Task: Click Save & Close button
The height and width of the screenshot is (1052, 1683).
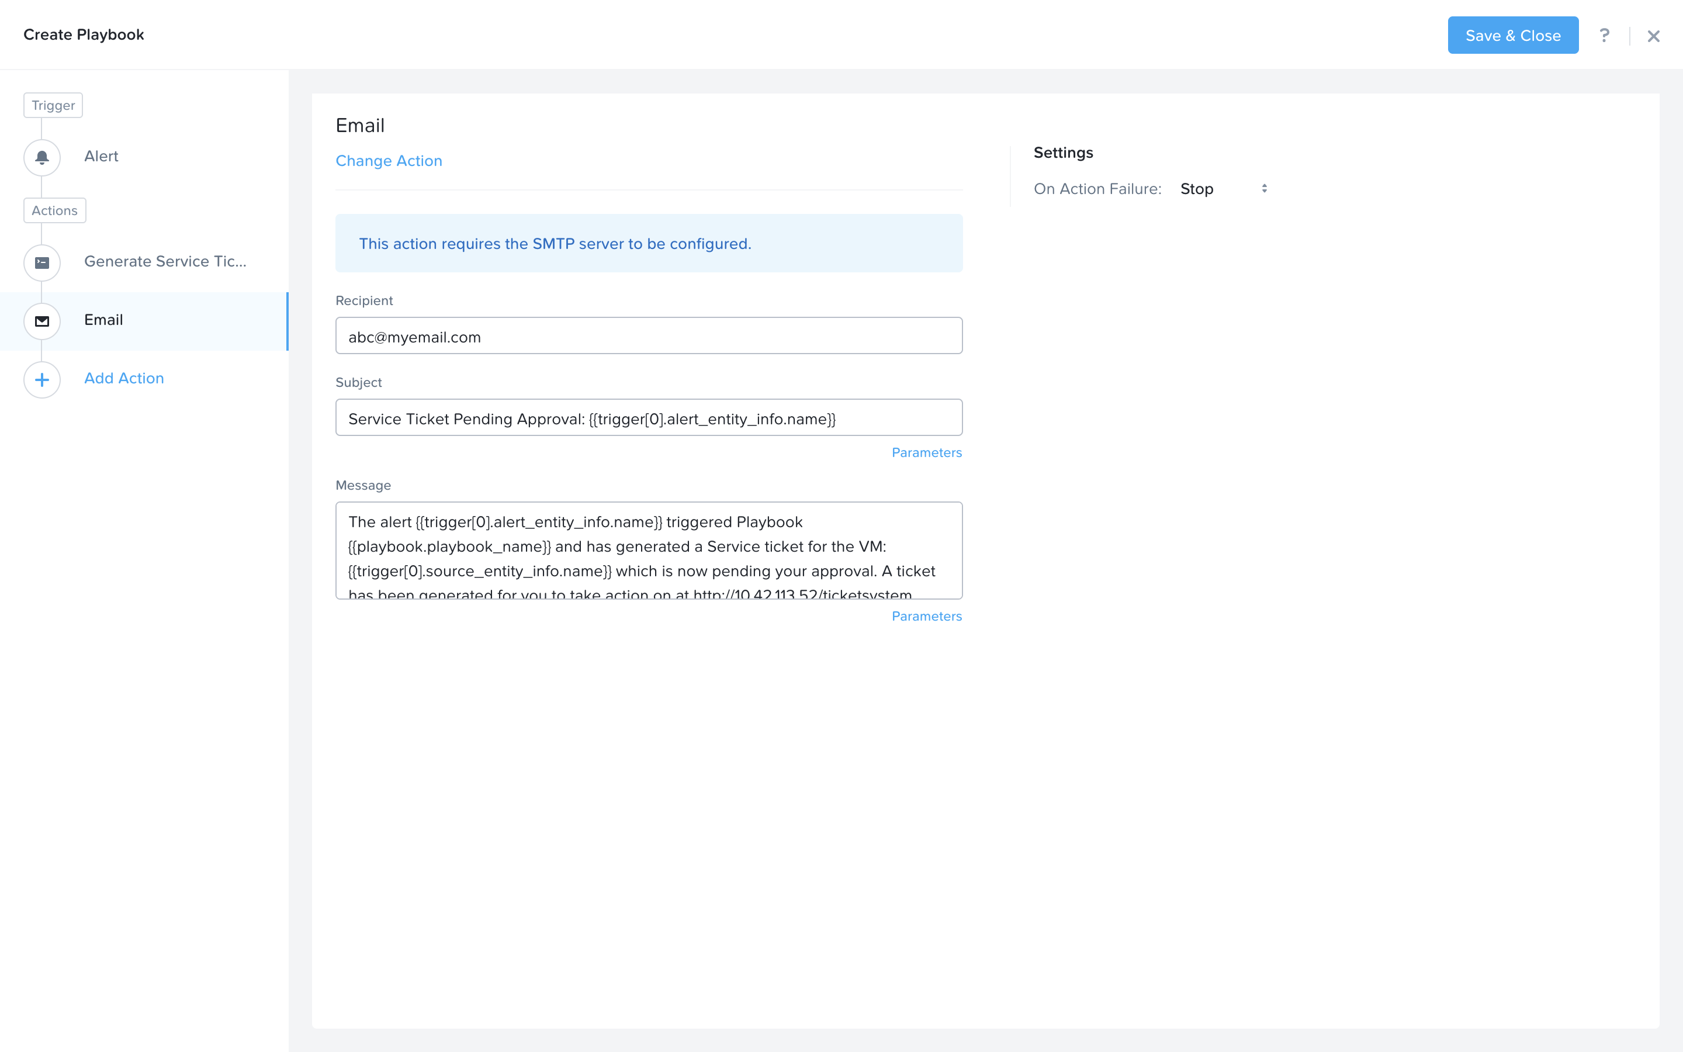Action: point(1512,36)
